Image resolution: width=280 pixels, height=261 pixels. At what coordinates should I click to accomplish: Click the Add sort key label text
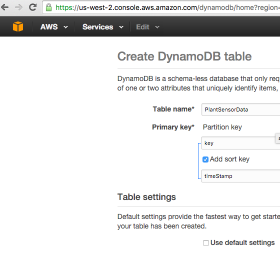click(229, 159)
